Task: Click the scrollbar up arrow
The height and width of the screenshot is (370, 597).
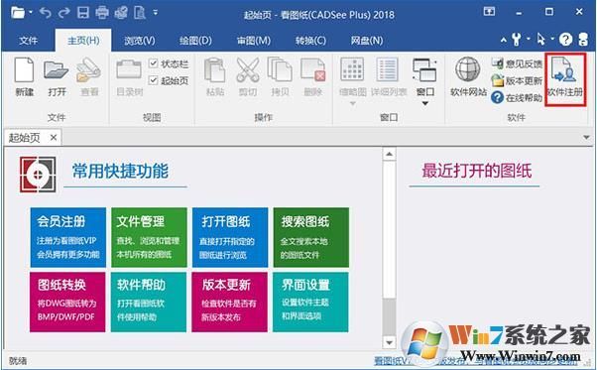Action: point(389,154)
